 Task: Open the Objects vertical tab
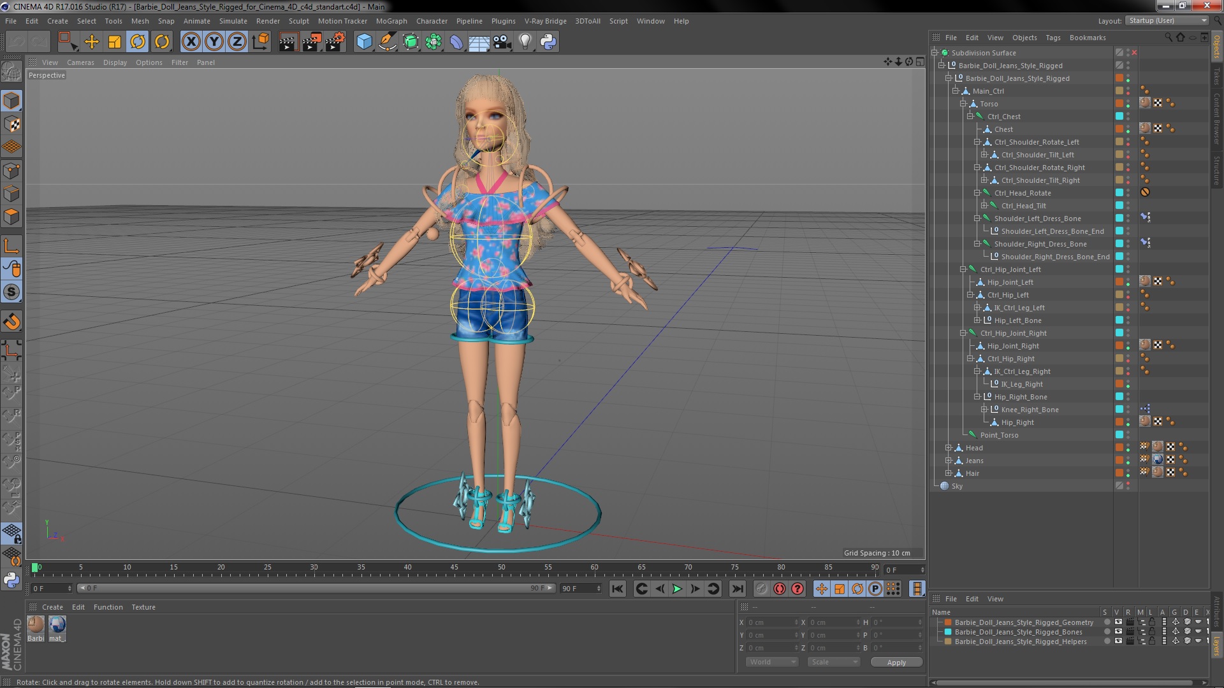(1217, 47)
